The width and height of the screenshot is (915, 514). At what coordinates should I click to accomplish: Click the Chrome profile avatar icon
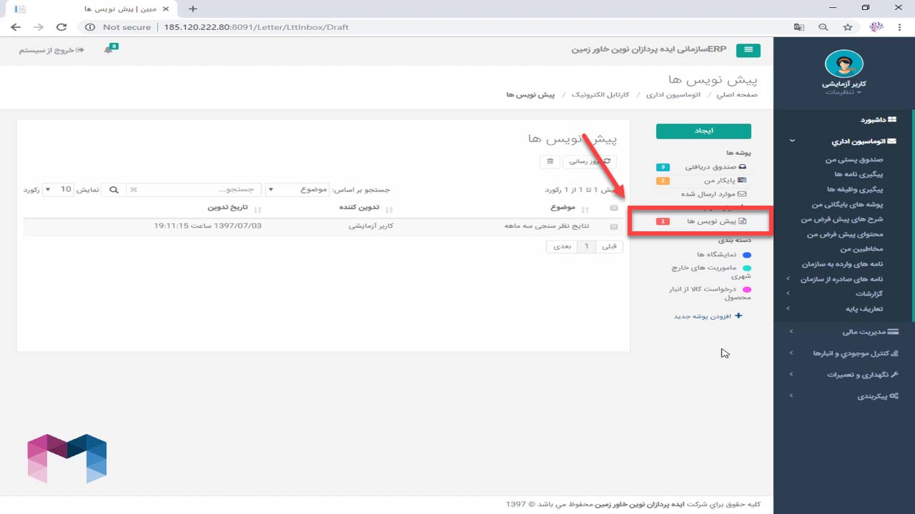pyautogui.click(x=876, y=27)
